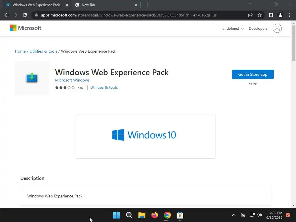Open Utilities & tools breadcrumb link
Screen dimensions: 296x222
coord(43,51)
